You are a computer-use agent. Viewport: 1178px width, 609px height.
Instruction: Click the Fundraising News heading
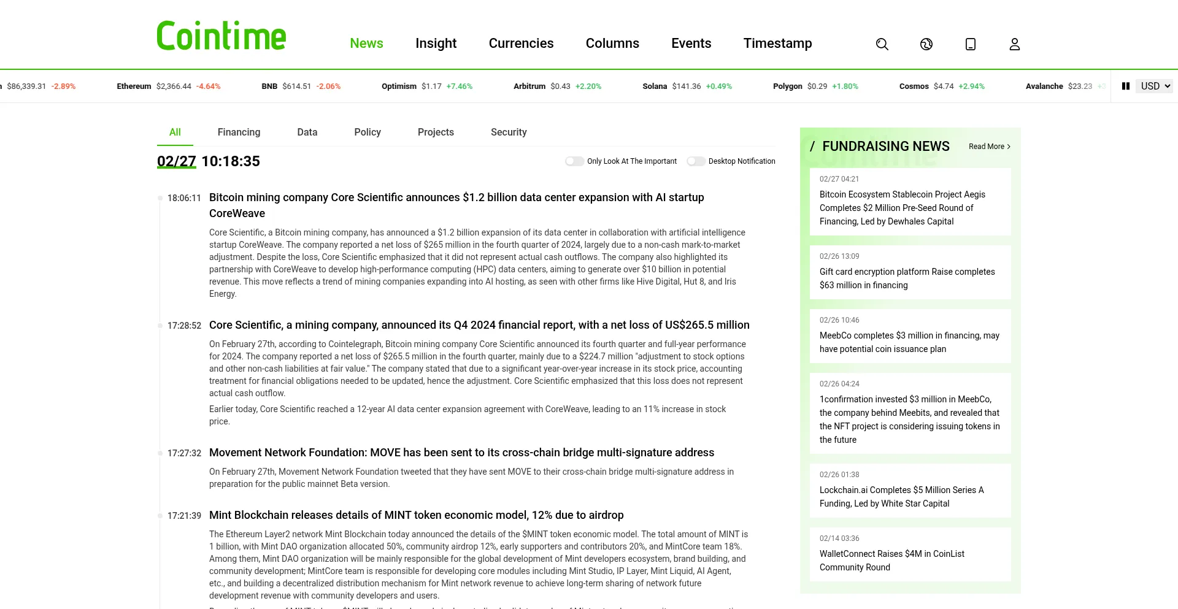(x=886, y=147)
